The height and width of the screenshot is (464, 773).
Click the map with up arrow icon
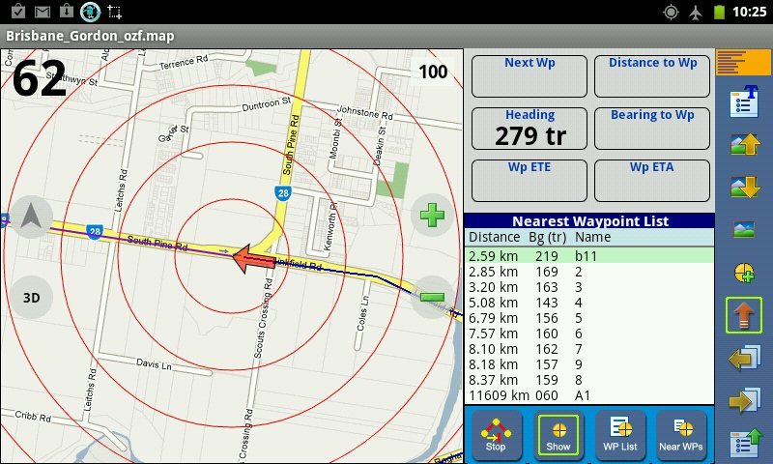(x=745, y=144)
